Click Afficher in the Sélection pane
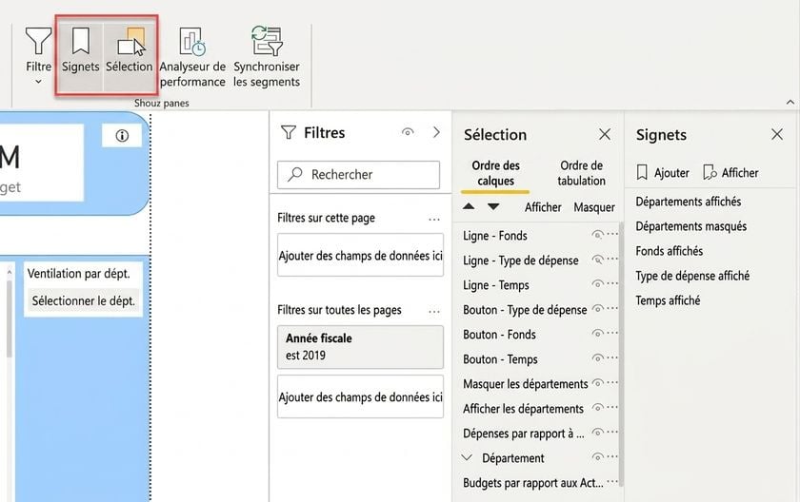 click(x=543, y=207)
